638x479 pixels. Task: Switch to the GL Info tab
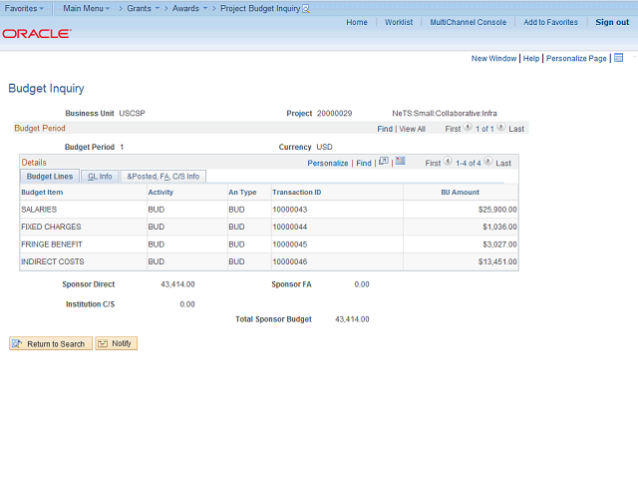coord(100,177)
